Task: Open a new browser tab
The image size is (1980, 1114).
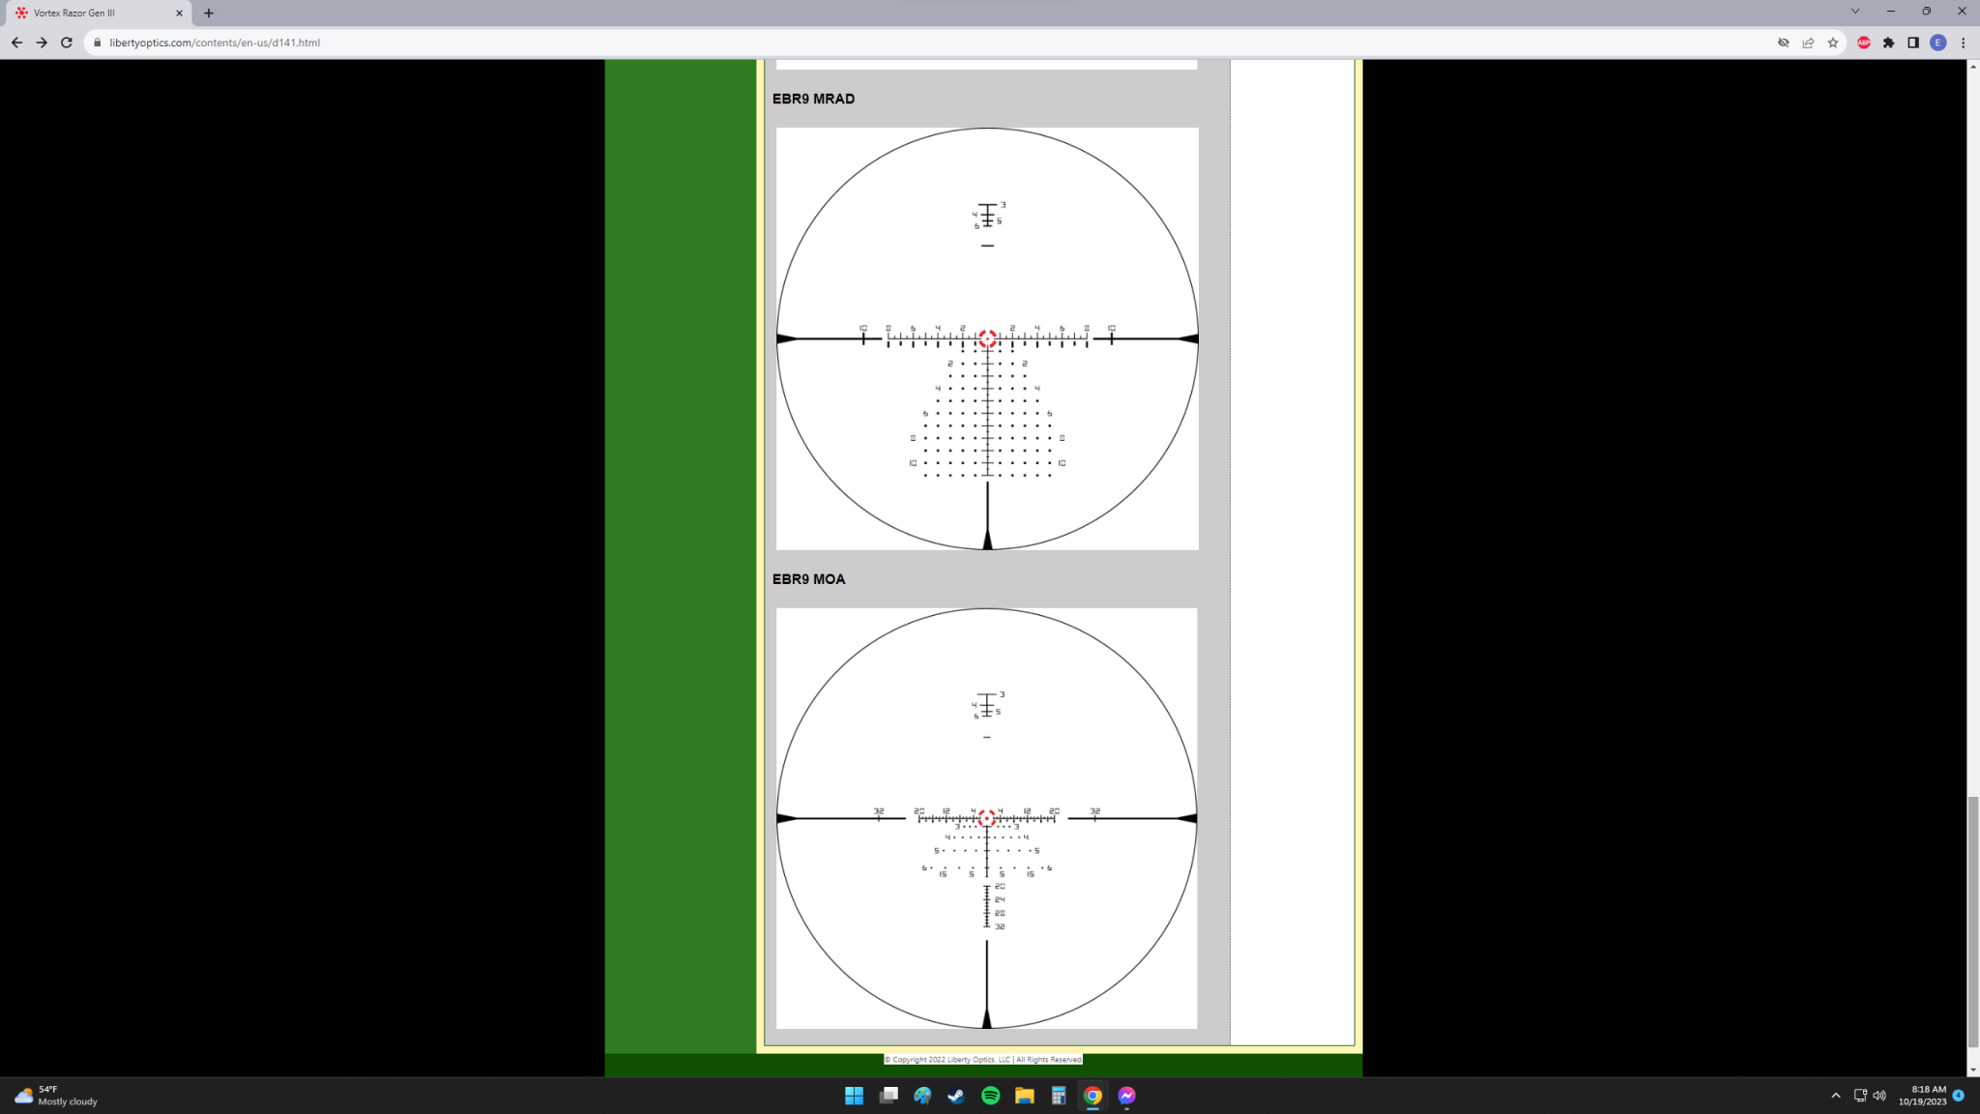Action: [x=209, y=14]
